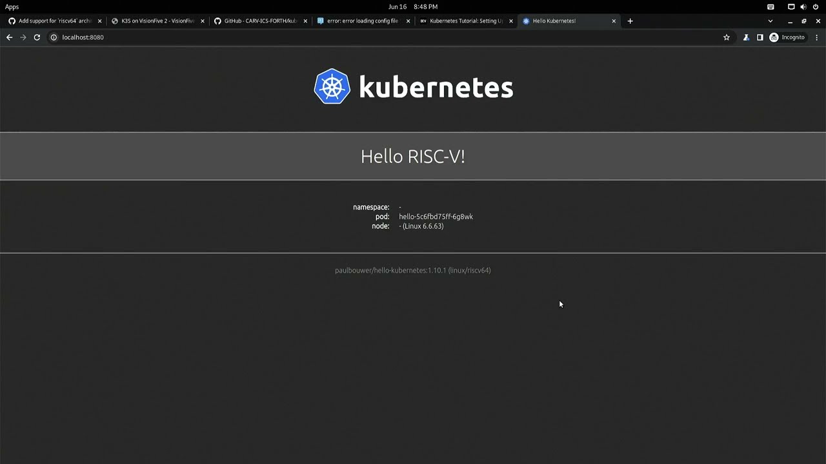View site information icon in address bar
Screen dimensions: 826x464
click(x=54, y=37)
